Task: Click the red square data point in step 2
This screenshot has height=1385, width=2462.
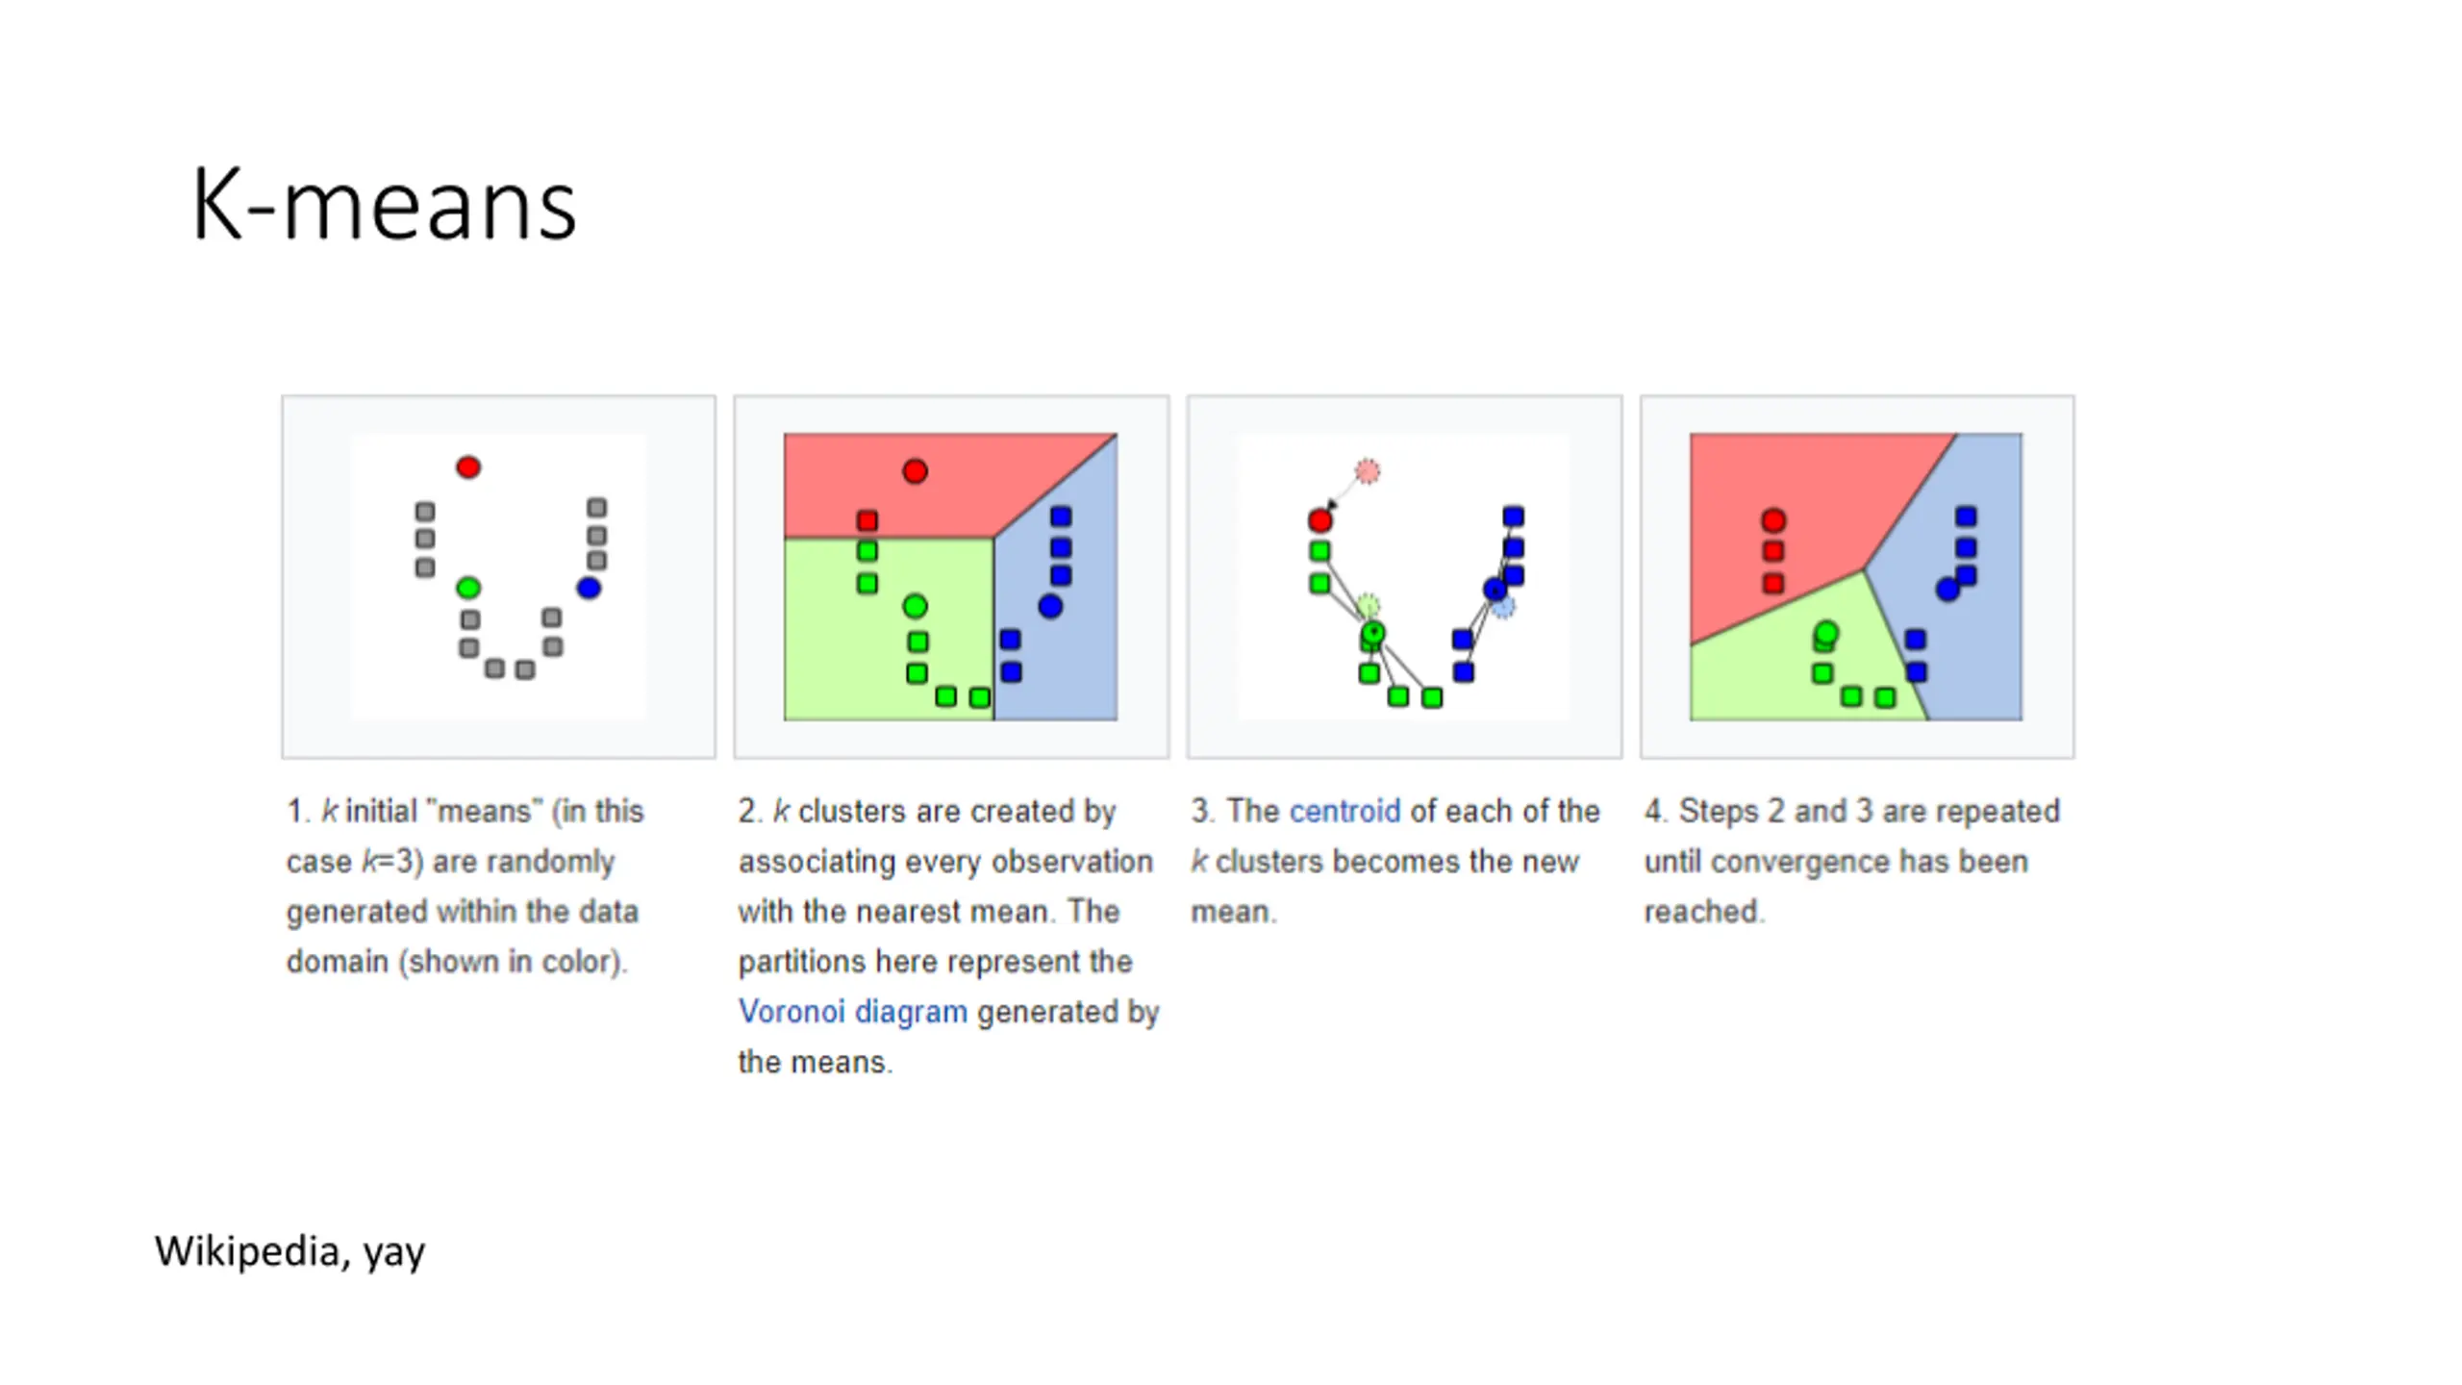Action: point(867,520)
